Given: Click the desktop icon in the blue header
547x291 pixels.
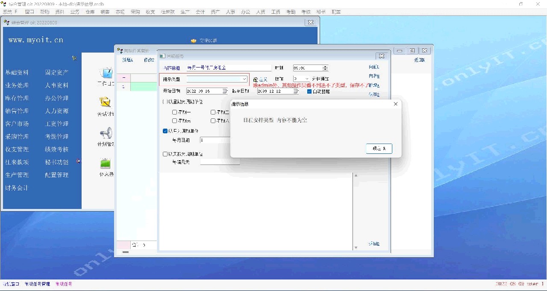Looking at the screenshot, I should 194,41.
